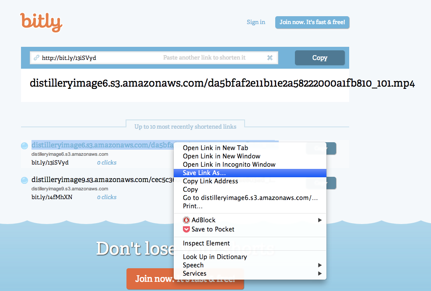Click blue bubble beside distilleryimage9 link
The image size is (431, 291).
[x=25, y=180]
